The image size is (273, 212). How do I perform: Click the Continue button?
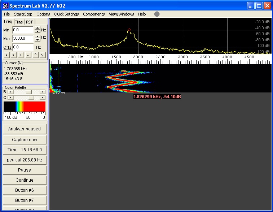25,180
